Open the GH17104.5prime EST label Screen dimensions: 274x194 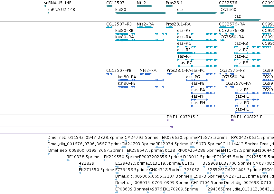point(208,183)
